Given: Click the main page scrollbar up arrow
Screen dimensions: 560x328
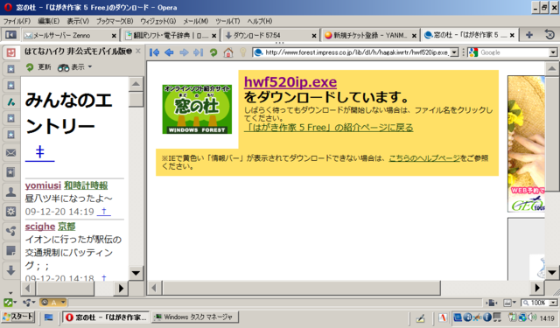Looking at the screenshot, I should click(552, 68).
